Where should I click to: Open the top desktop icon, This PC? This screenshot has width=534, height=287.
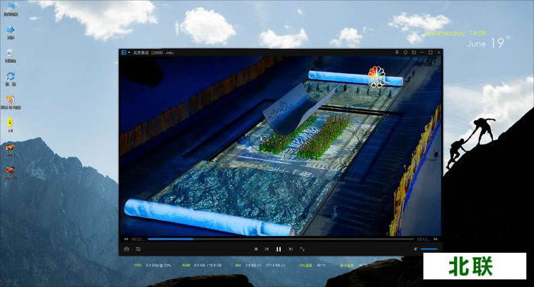click(11, 9)
